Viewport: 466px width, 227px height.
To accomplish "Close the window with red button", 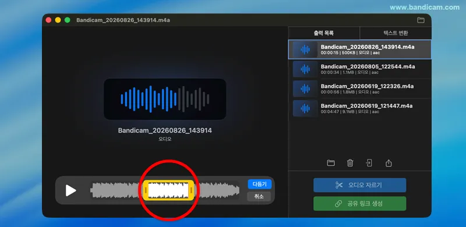I will 48,20.
